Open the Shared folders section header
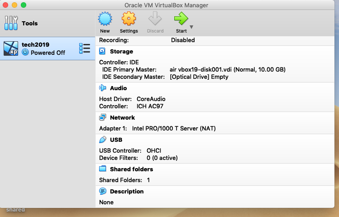Screen dimensions: 339x217 [x=131, y=169]
